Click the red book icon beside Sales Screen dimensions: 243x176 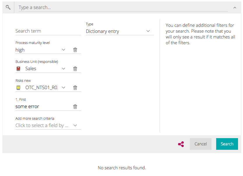click(x=18, y=68)
